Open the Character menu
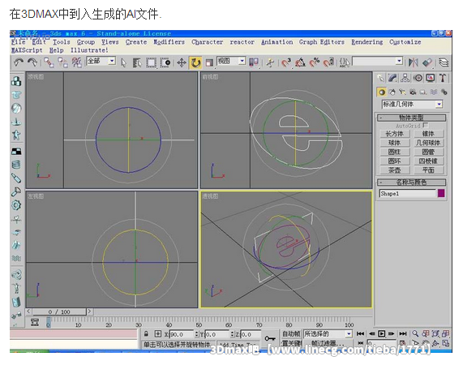The height and width of the screenshot is (365, 463). coord(207,42)
